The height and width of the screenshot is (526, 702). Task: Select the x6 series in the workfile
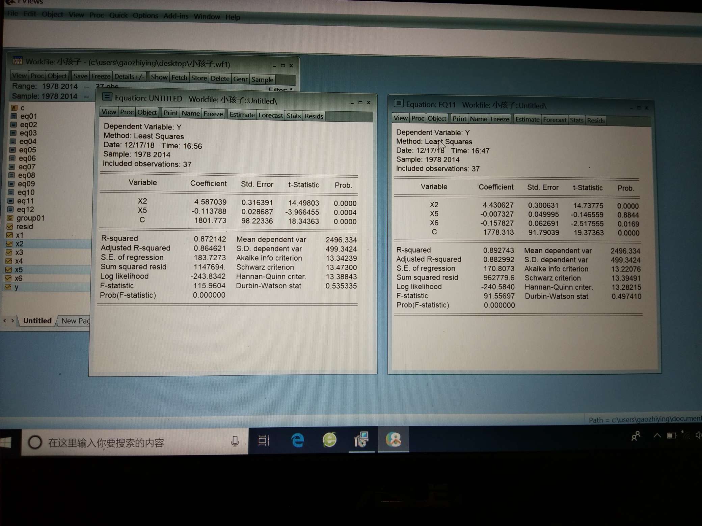point(18,279)
